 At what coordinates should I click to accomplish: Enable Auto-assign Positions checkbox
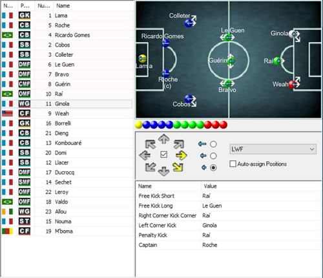(233, 164)
